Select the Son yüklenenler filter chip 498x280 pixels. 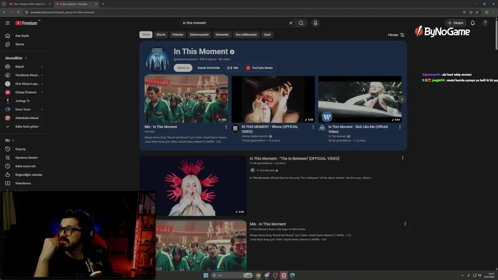[x=246, y=35]
